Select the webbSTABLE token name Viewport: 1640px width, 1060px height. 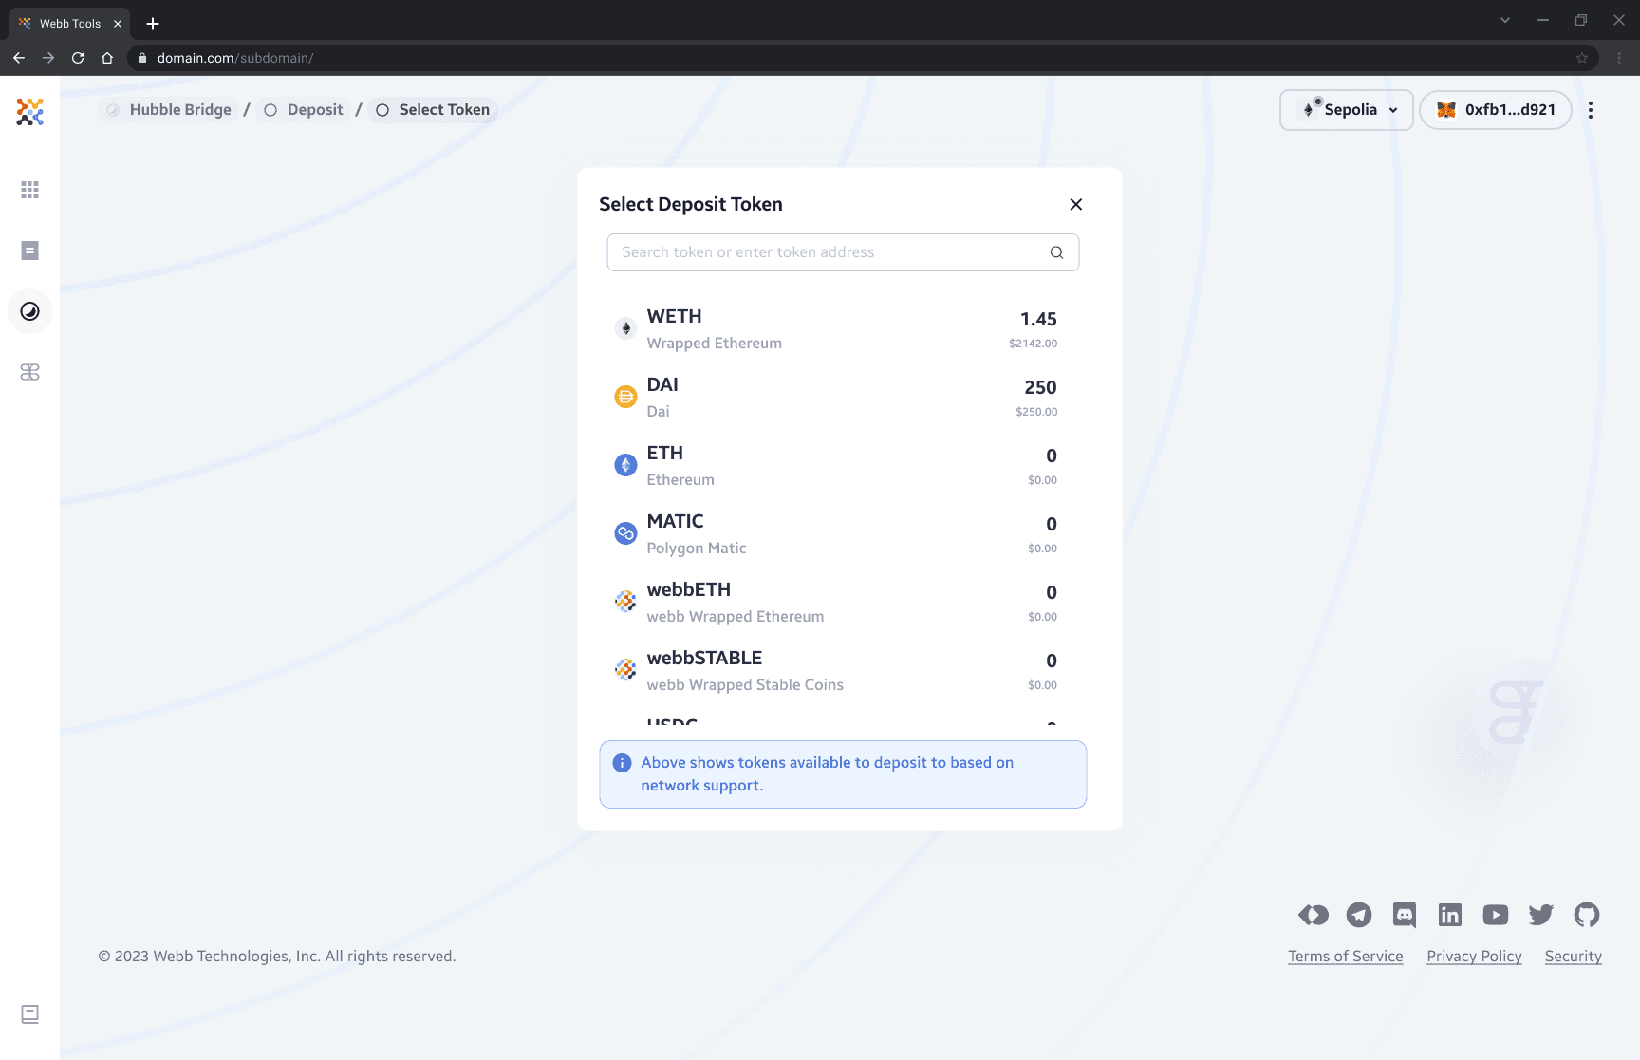pos(704,659)
